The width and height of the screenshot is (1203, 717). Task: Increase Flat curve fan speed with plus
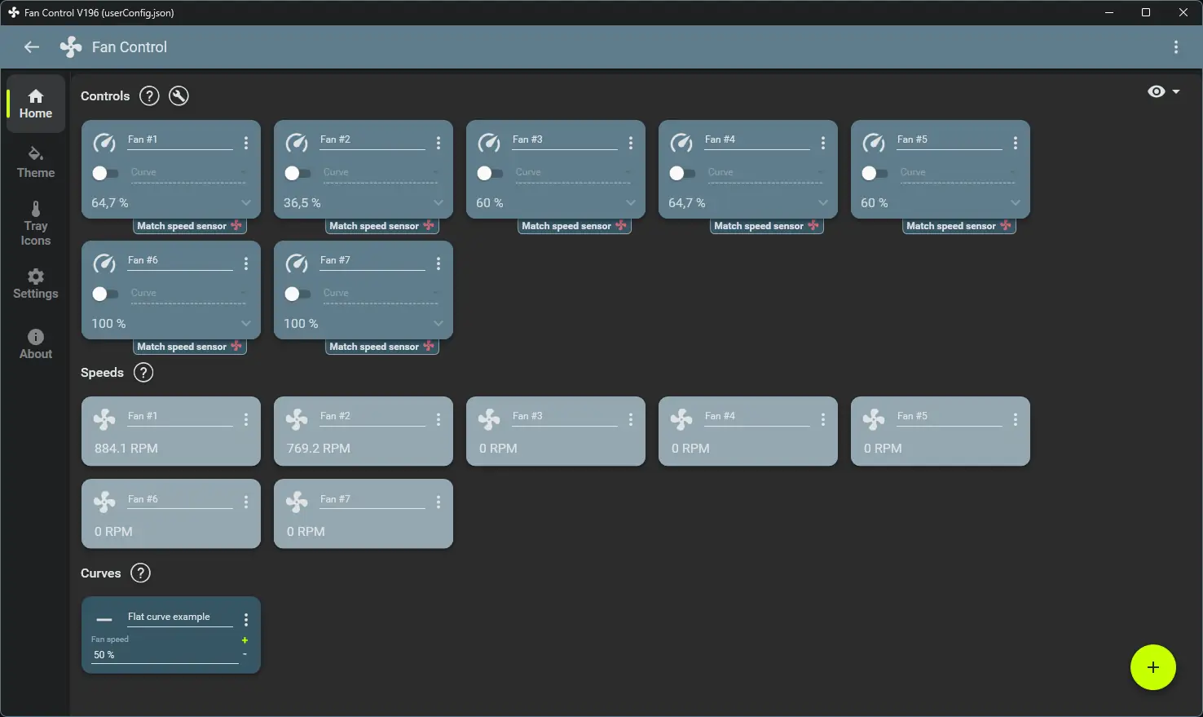(245, 640)
